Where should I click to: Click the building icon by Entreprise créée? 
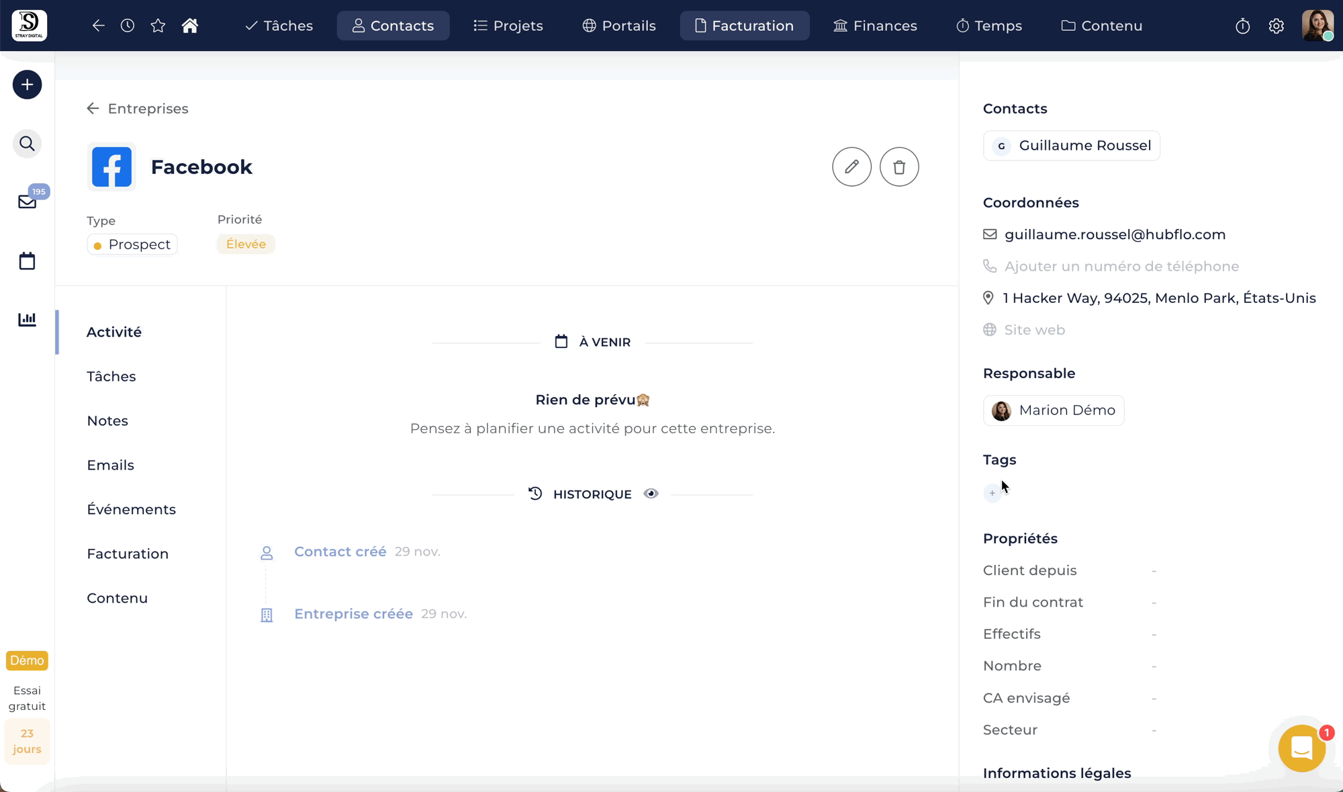(x=267, y=615)
